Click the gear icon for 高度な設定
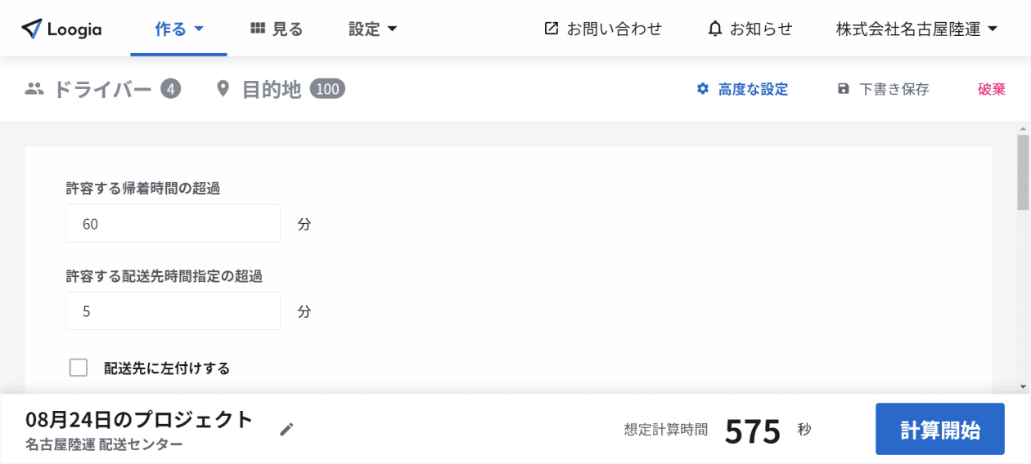Viewport: 1031px width, 464px height. (702, 89)
